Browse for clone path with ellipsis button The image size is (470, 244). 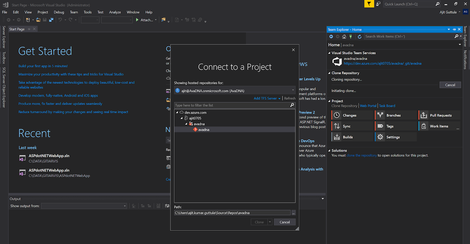click(x=293, y=213)
